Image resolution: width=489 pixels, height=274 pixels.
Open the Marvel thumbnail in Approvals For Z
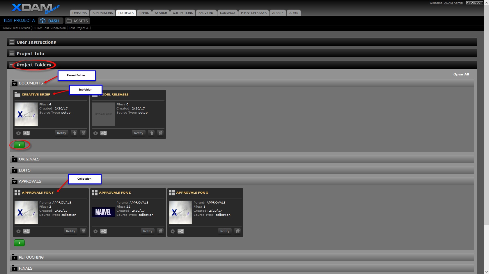coord(103,212)
